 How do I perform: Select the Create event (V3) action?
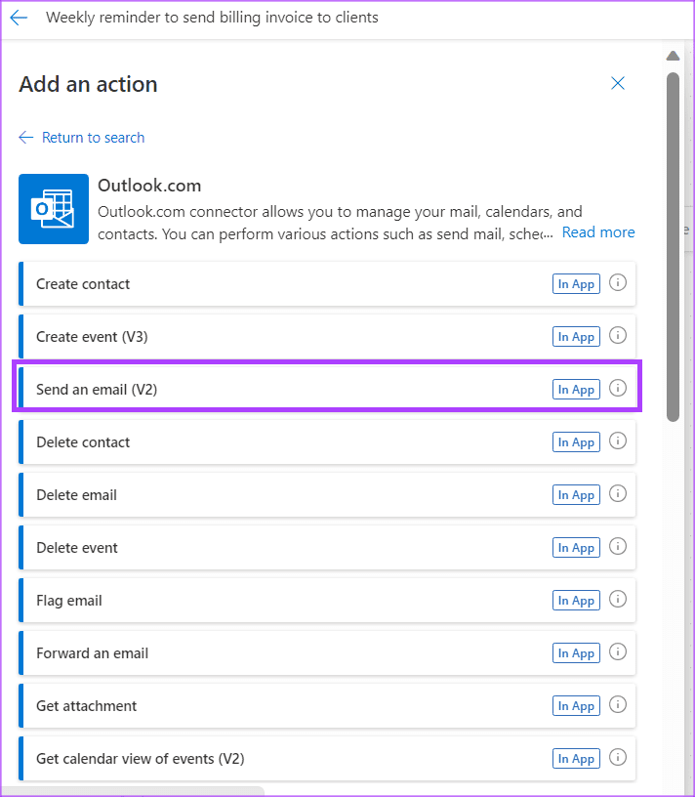tap(92, 337)
